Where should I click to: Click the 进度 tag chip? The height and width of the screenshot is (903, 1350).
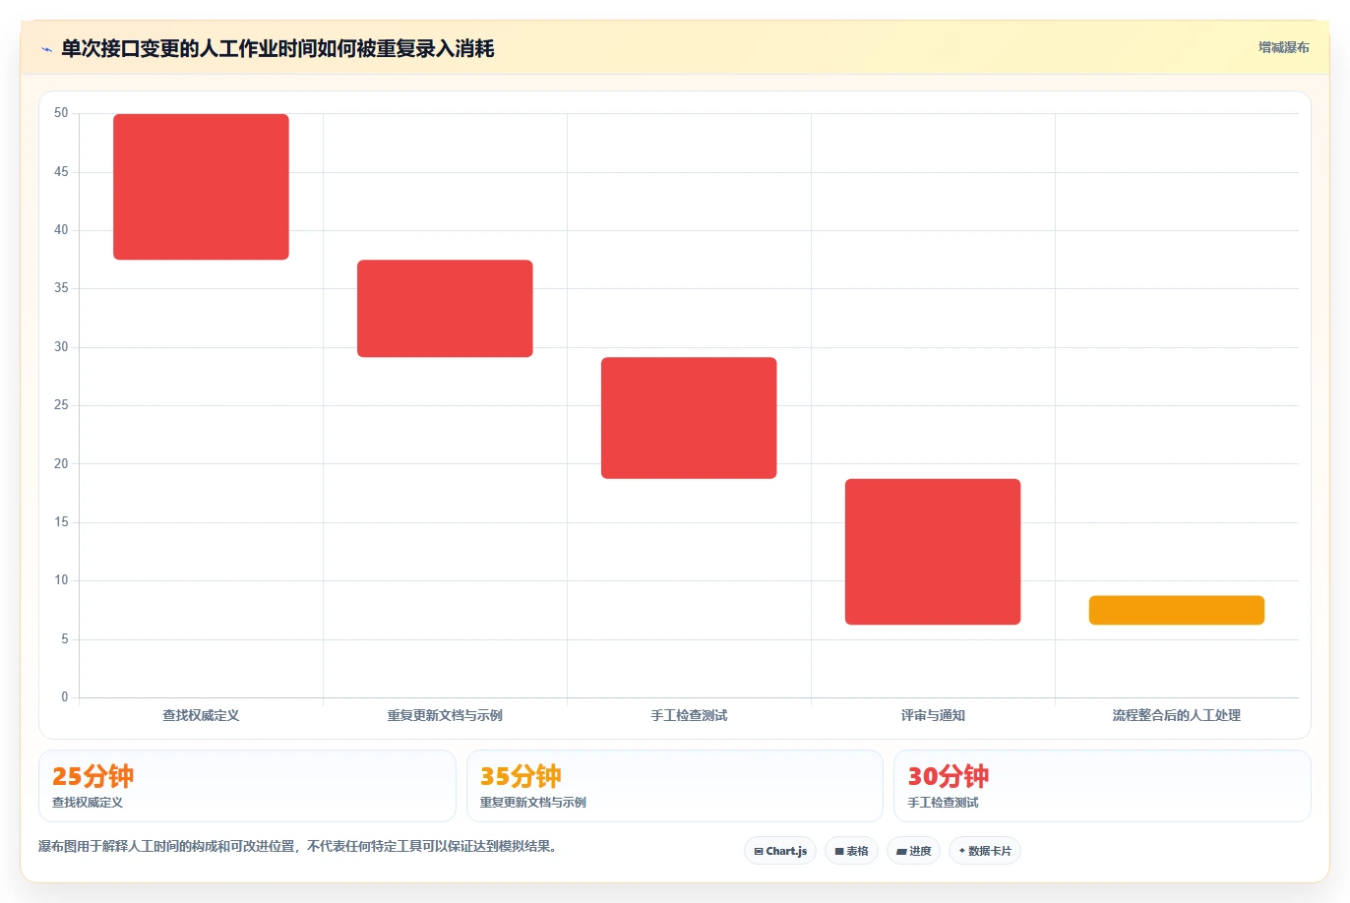pos(913,851)
